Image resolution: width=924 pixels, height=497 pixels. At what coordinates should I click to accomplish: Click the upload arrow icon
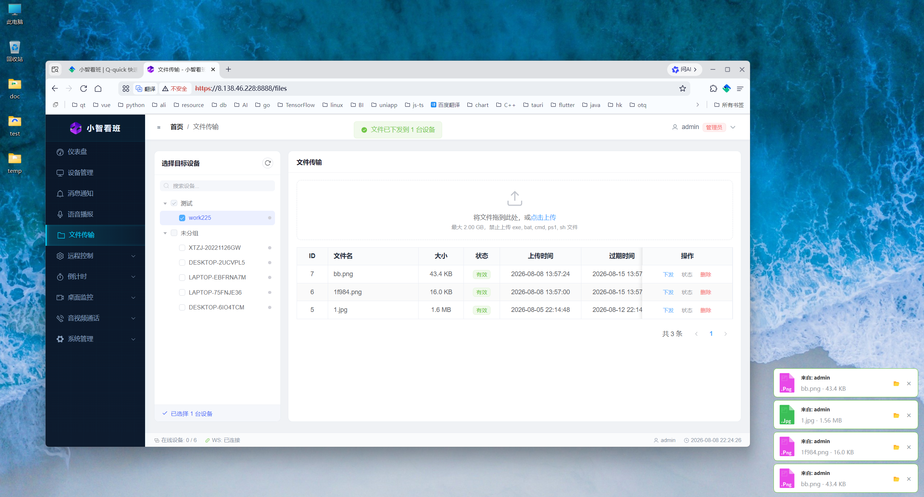point(514,198)
